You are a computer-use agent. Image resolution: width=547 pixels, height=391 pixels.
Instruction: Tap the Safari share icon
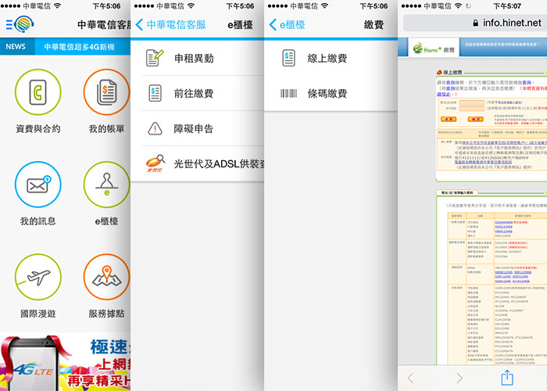click(x=507, y=378)
